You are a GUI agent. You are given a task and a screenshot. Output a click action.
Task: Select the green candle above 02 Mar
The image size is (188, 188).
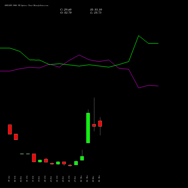pos(82,158)
